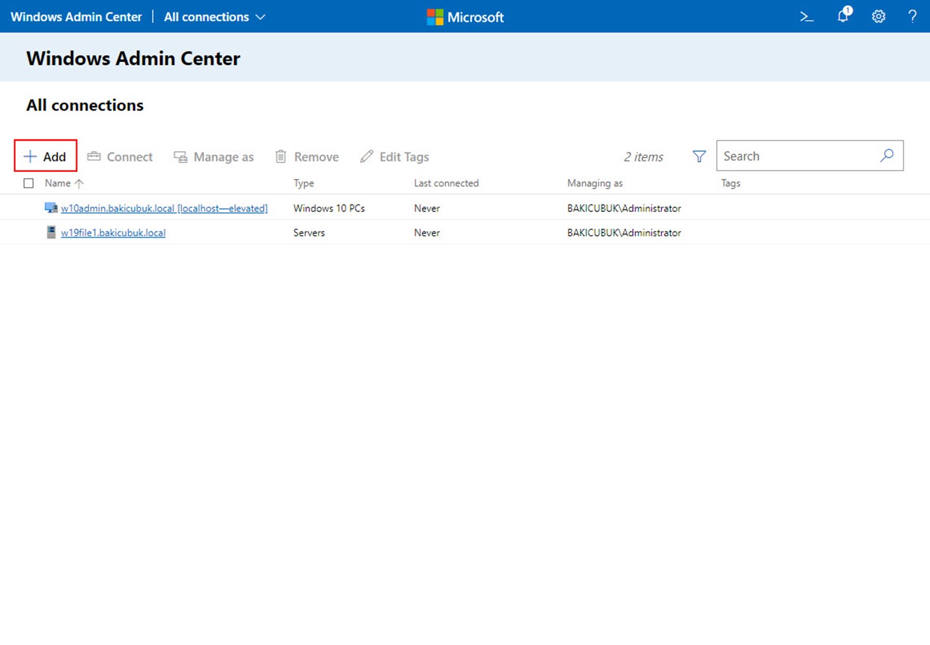The image size is (930, 645).
Task: Click the Edit Tags toolbar button
Action: coord(395,156)
